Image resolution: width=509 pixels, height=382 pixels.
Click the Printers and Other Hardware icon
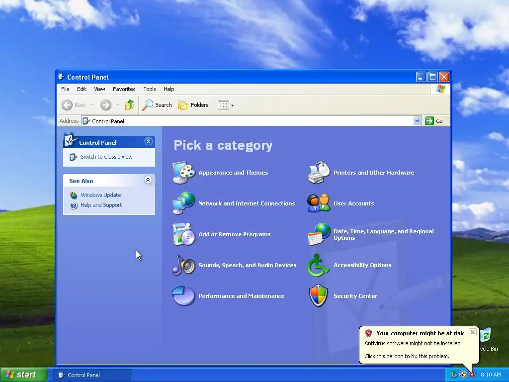pyautogui.click(x=319, y=173)
